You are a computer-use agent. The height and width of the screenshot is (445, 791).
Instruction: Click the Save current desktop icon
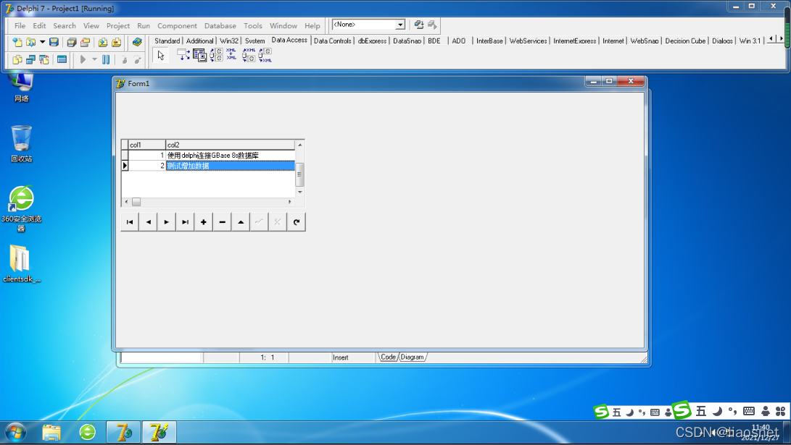coord(419,25)
